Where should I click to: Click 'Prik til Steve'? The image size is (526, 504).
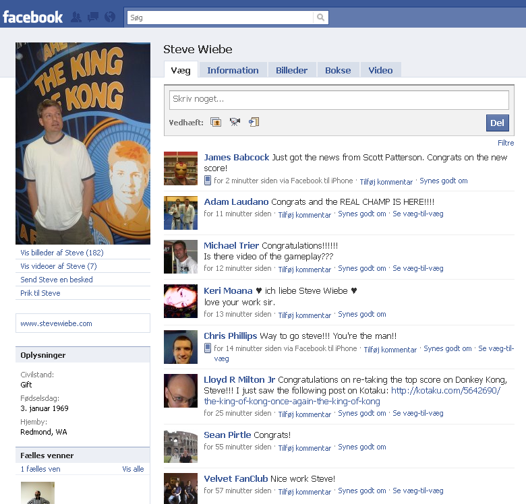tap(40, 293)
